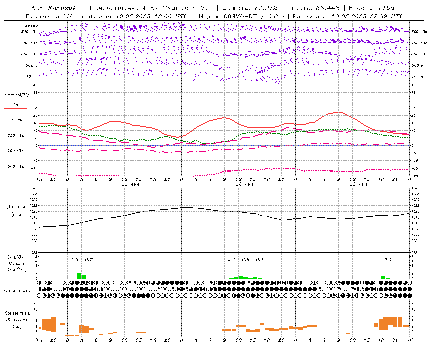Click the Широта: 53.448 value

313,8
